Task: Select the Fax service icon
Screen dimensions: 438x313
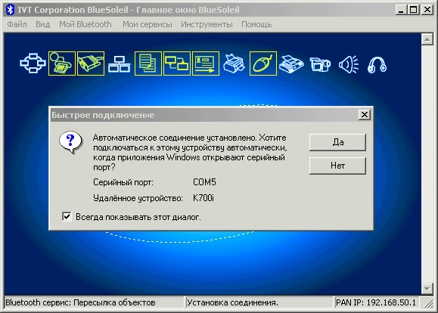Action: coord(291,64)
